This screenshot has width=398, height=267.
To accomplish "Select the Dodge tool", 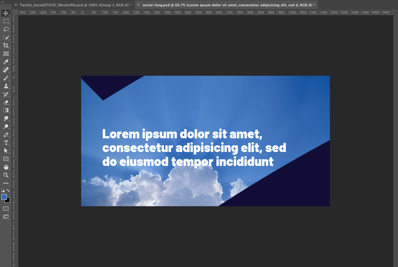I will click(x=6, y=127).
